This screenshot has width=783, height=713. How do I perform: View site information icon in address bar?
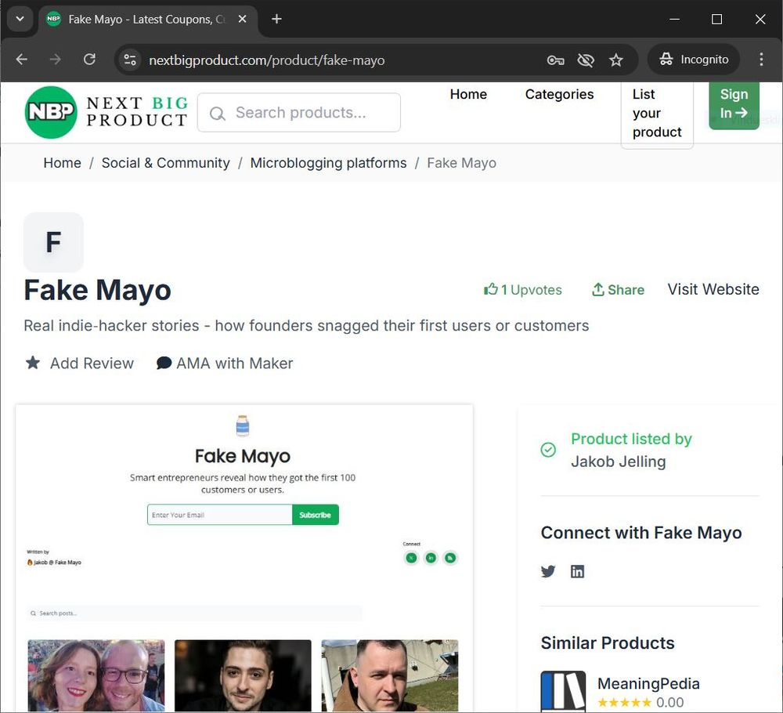pos(130,60)
